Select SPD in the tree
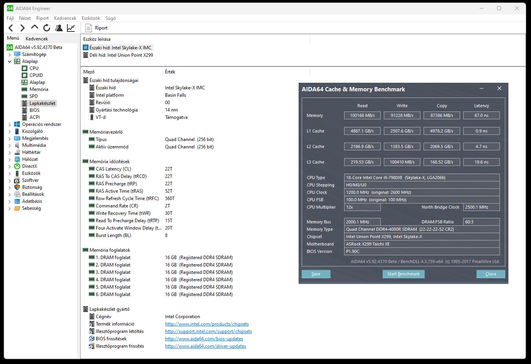The width and height of the screenshot is (531, 364). [x=33, y=96]
